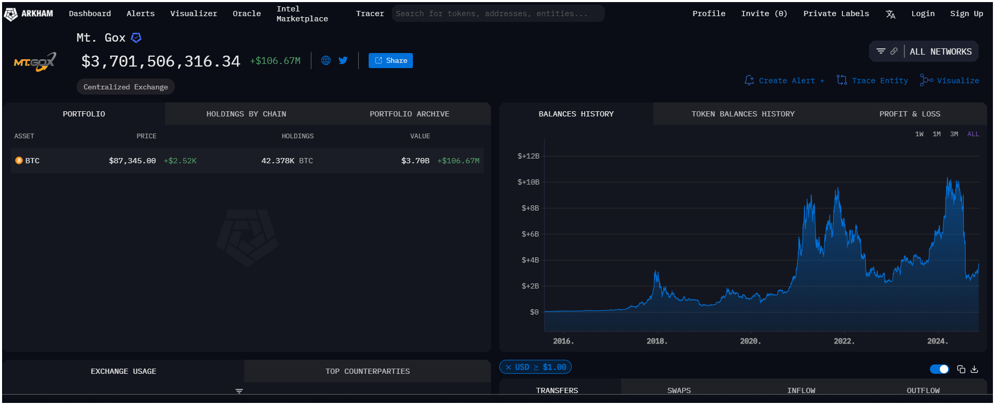This screenshot has height=405, width=995.
Task: Click the BTC coin icon
Action: tap(19, 161)
